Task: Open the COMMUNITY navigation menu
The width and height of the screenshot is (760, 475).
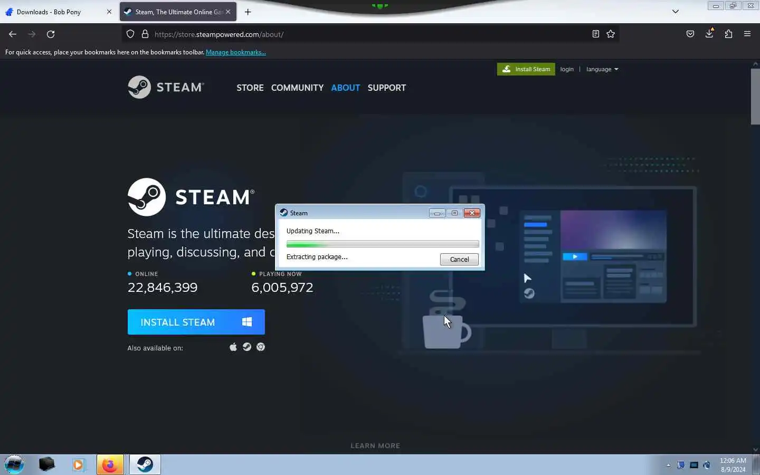Action: [297, 88]
